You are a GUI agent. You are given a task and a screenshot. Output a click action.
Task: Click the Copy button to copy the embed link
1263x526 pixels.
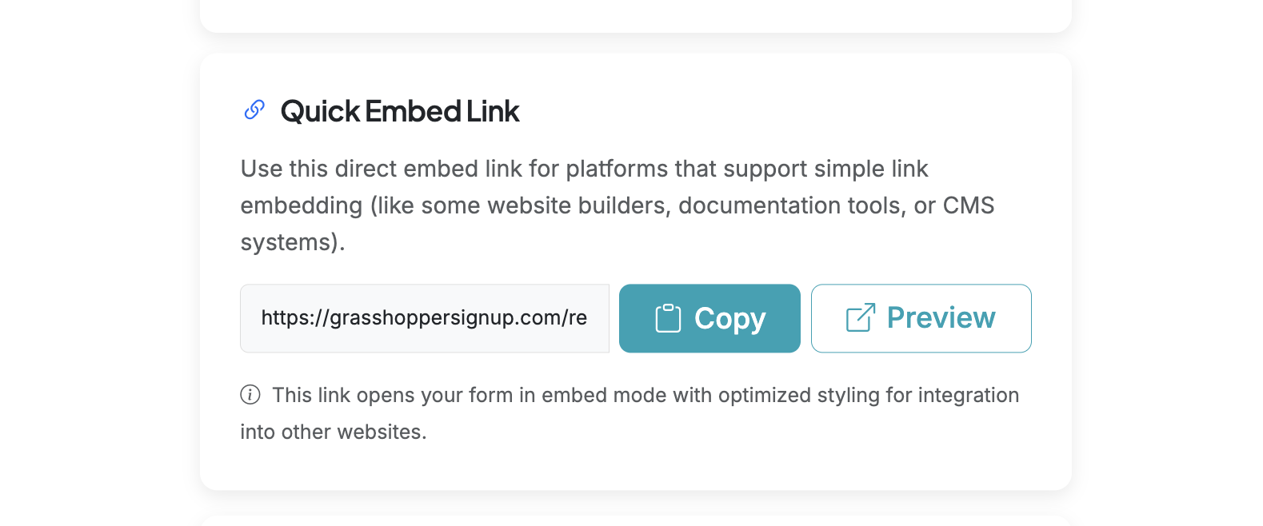pos(709,317)
